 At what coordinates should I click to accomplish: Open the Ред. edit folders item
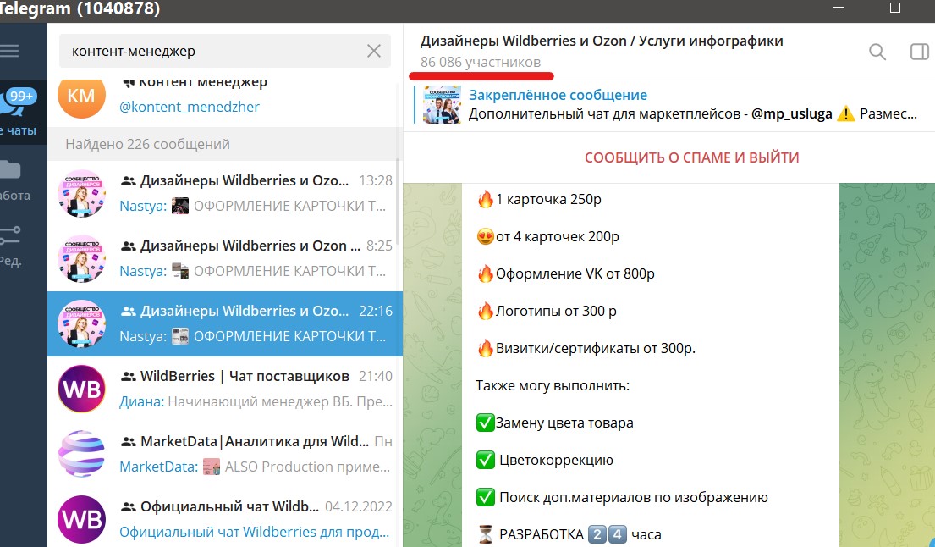(12, 246)
